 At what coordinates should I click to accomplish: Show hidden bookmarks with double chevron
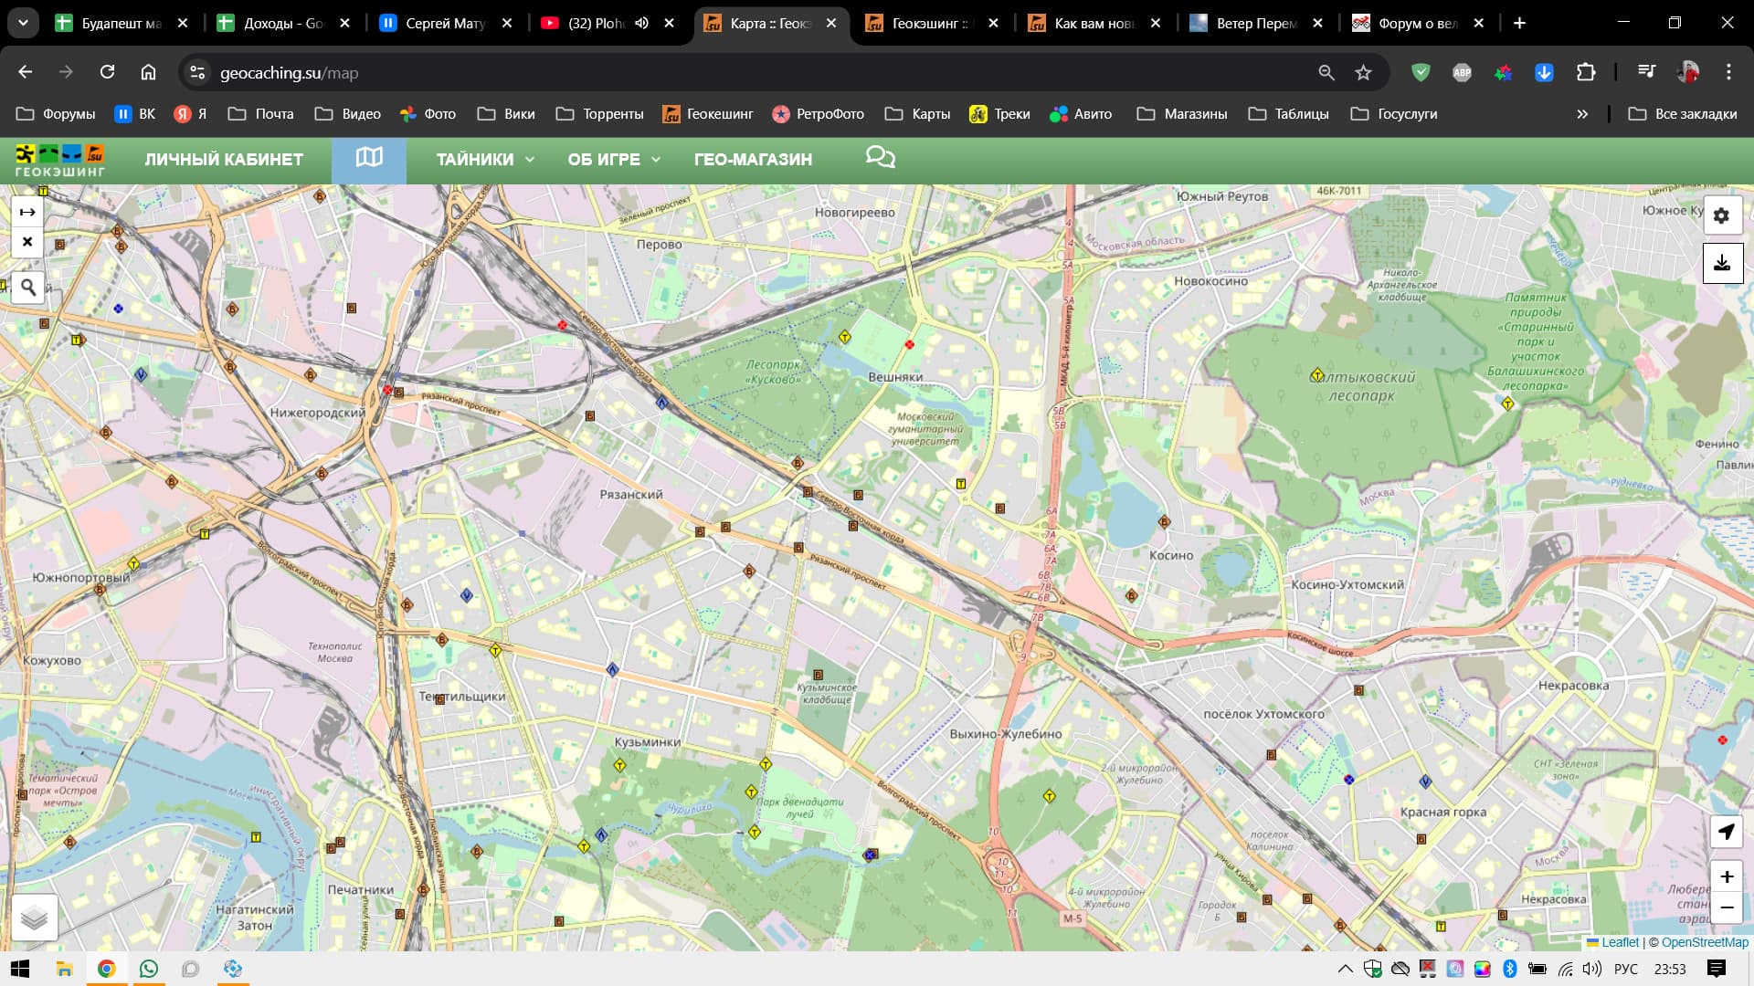pos(1581,114)
